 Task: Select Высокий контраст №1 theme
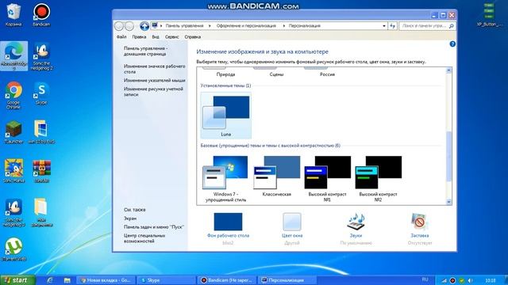pyautogui.click(x=327, y=179)
